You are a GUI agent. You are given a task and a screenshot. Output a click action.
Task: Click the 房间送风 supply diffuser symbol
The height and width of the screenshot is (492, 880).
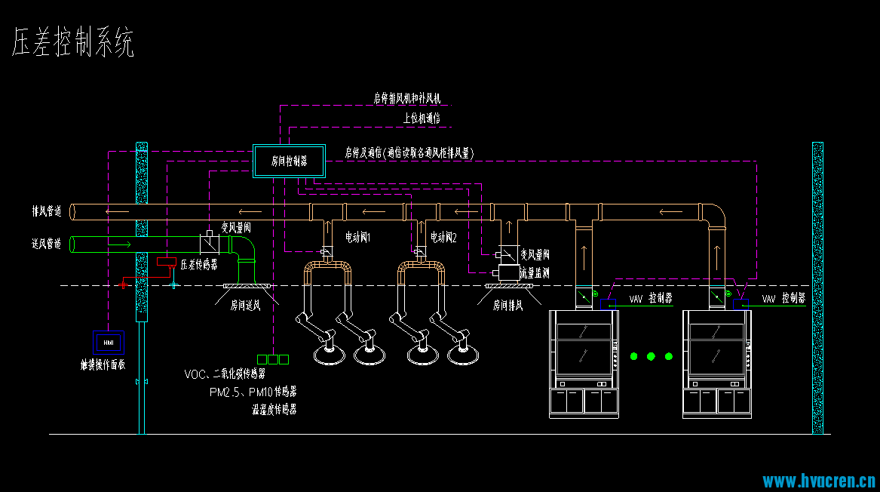(246, 287)
